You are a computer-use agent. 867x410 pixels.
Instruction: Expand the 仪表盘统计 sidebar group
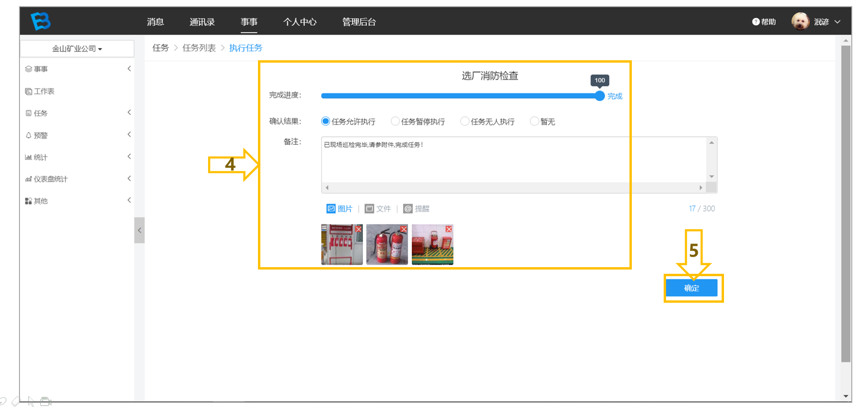coord(77,179)
